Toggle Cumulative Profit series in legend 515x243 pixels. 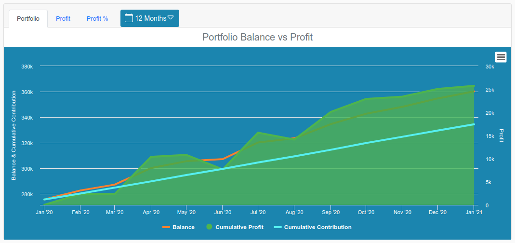coord(235,227)
